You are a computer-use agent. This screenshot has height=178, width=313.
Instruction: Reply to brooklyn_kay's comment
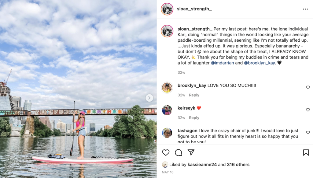coord(194,95)
